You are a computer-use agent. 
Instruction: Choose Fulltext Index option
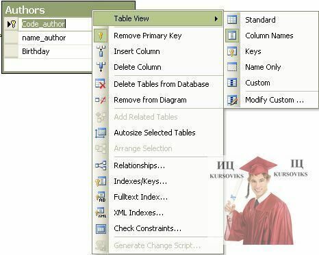pos(158,197)
